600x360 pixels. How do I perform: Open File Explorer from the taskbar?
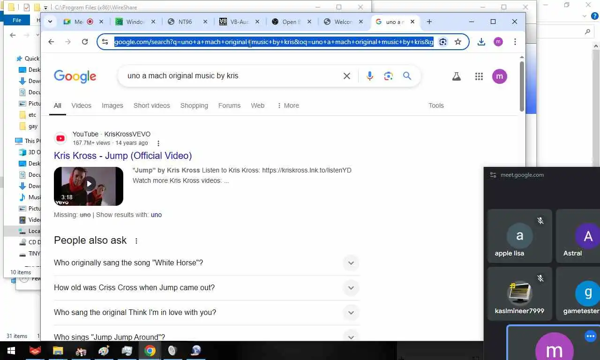pos(58,351)
